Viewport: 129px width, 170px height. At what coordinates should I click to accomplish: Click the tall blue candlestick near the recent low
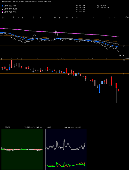pyautogui.click(x=100, y=88)
